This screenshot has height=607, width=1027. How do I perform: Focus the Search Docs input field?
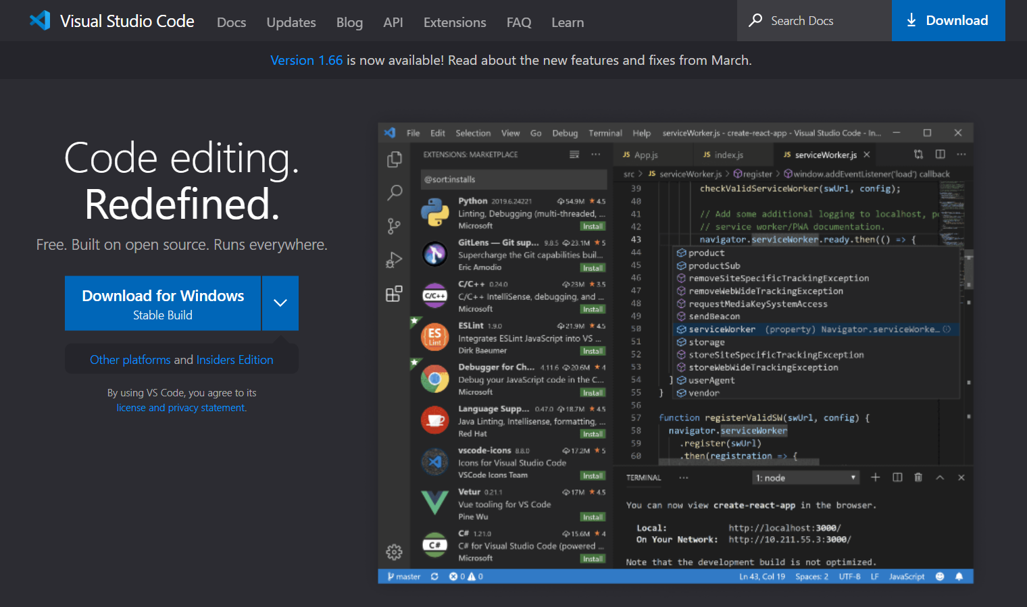click(x=814, y=20)
